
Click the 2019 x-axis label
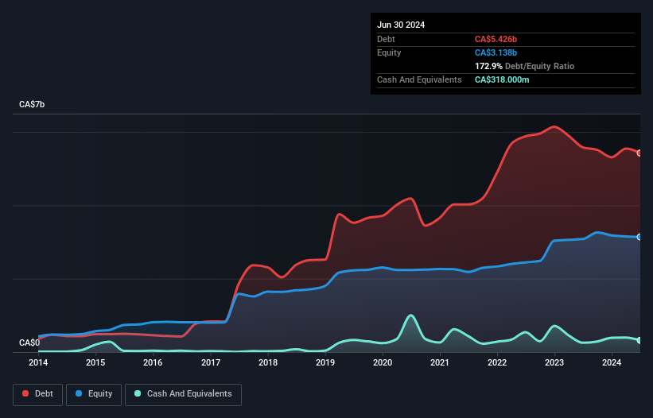tap(325, 362)
